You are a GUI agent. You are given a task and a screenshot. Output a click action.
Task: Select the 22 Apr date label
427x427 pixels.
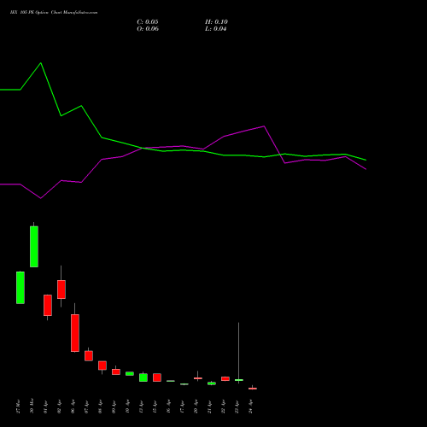(x=223, y=407)
